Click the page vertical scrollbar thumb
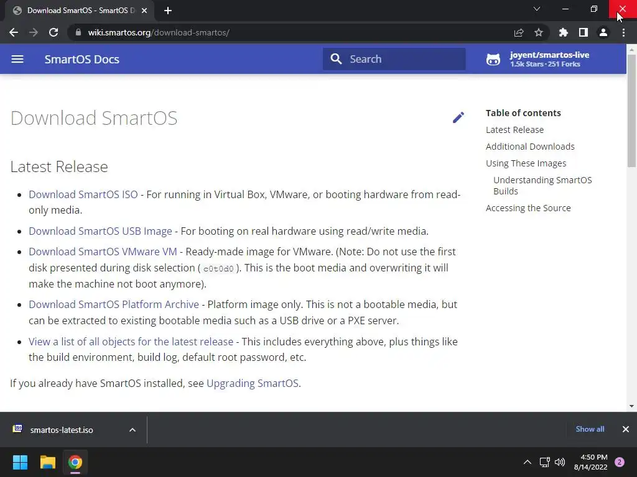Viewport: 637px width, 477px height. tap(631, 111)
